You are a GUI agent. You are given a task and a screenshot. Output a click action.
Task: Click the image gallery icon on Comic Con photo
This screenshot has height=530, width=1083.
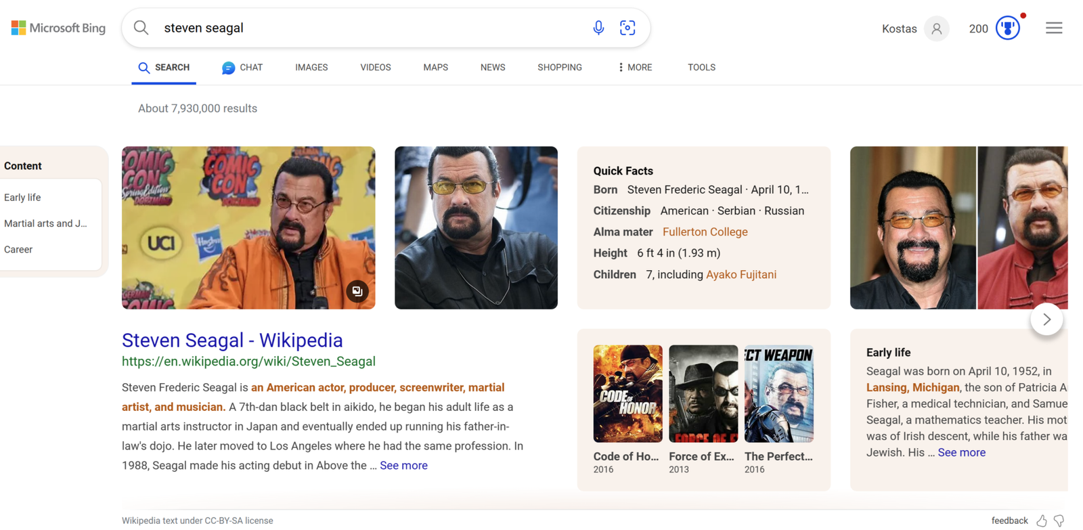pyautogui.click(x=357, y=291)
